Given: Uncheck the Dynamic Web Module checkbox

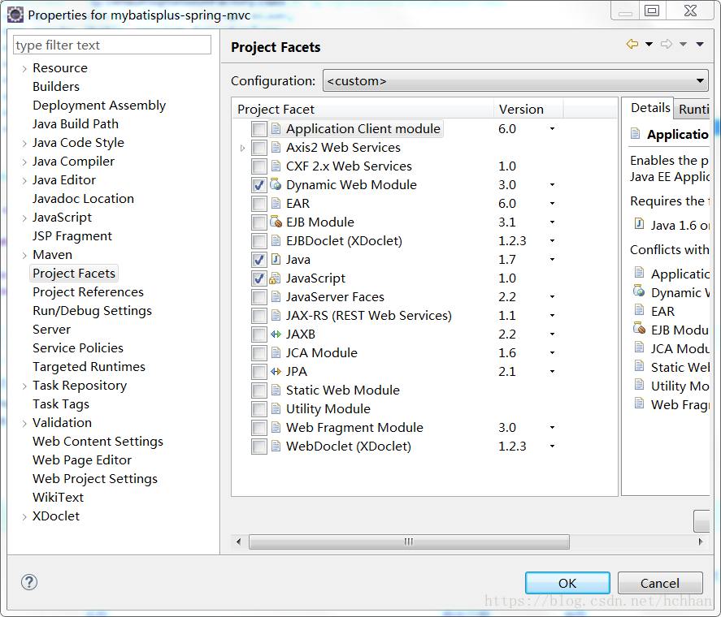Looking at the screenshot, I should (258, 184).
